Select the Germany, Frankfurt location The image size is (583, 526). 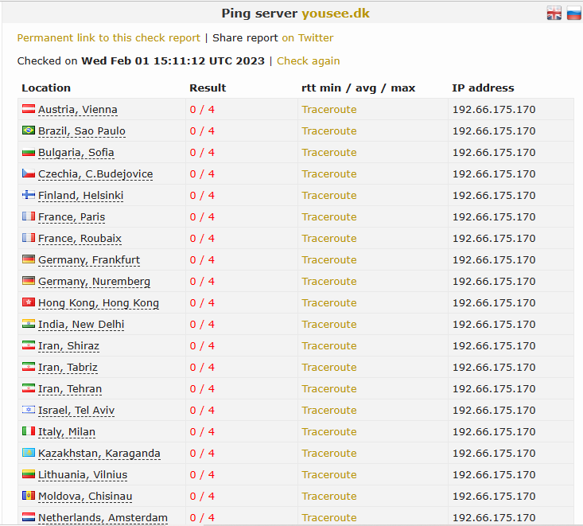(x=89, y=260)
